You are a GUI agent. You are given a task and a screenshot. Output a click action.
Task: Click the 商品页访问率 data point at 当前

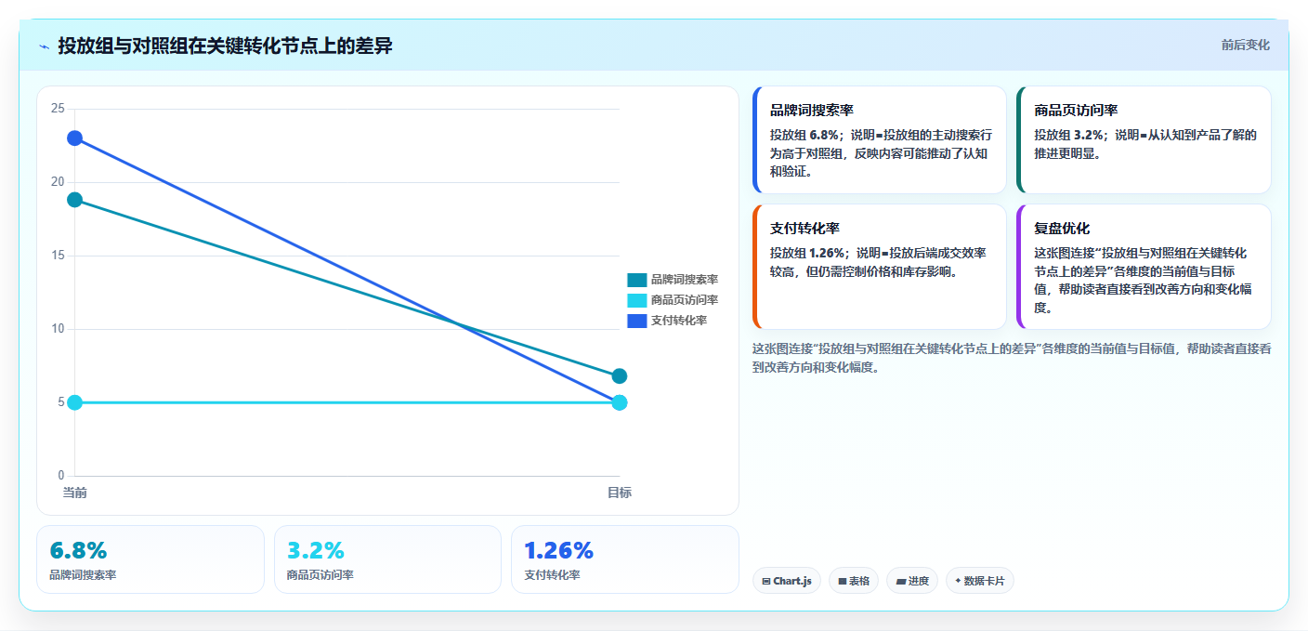click(x=74, y=402)
